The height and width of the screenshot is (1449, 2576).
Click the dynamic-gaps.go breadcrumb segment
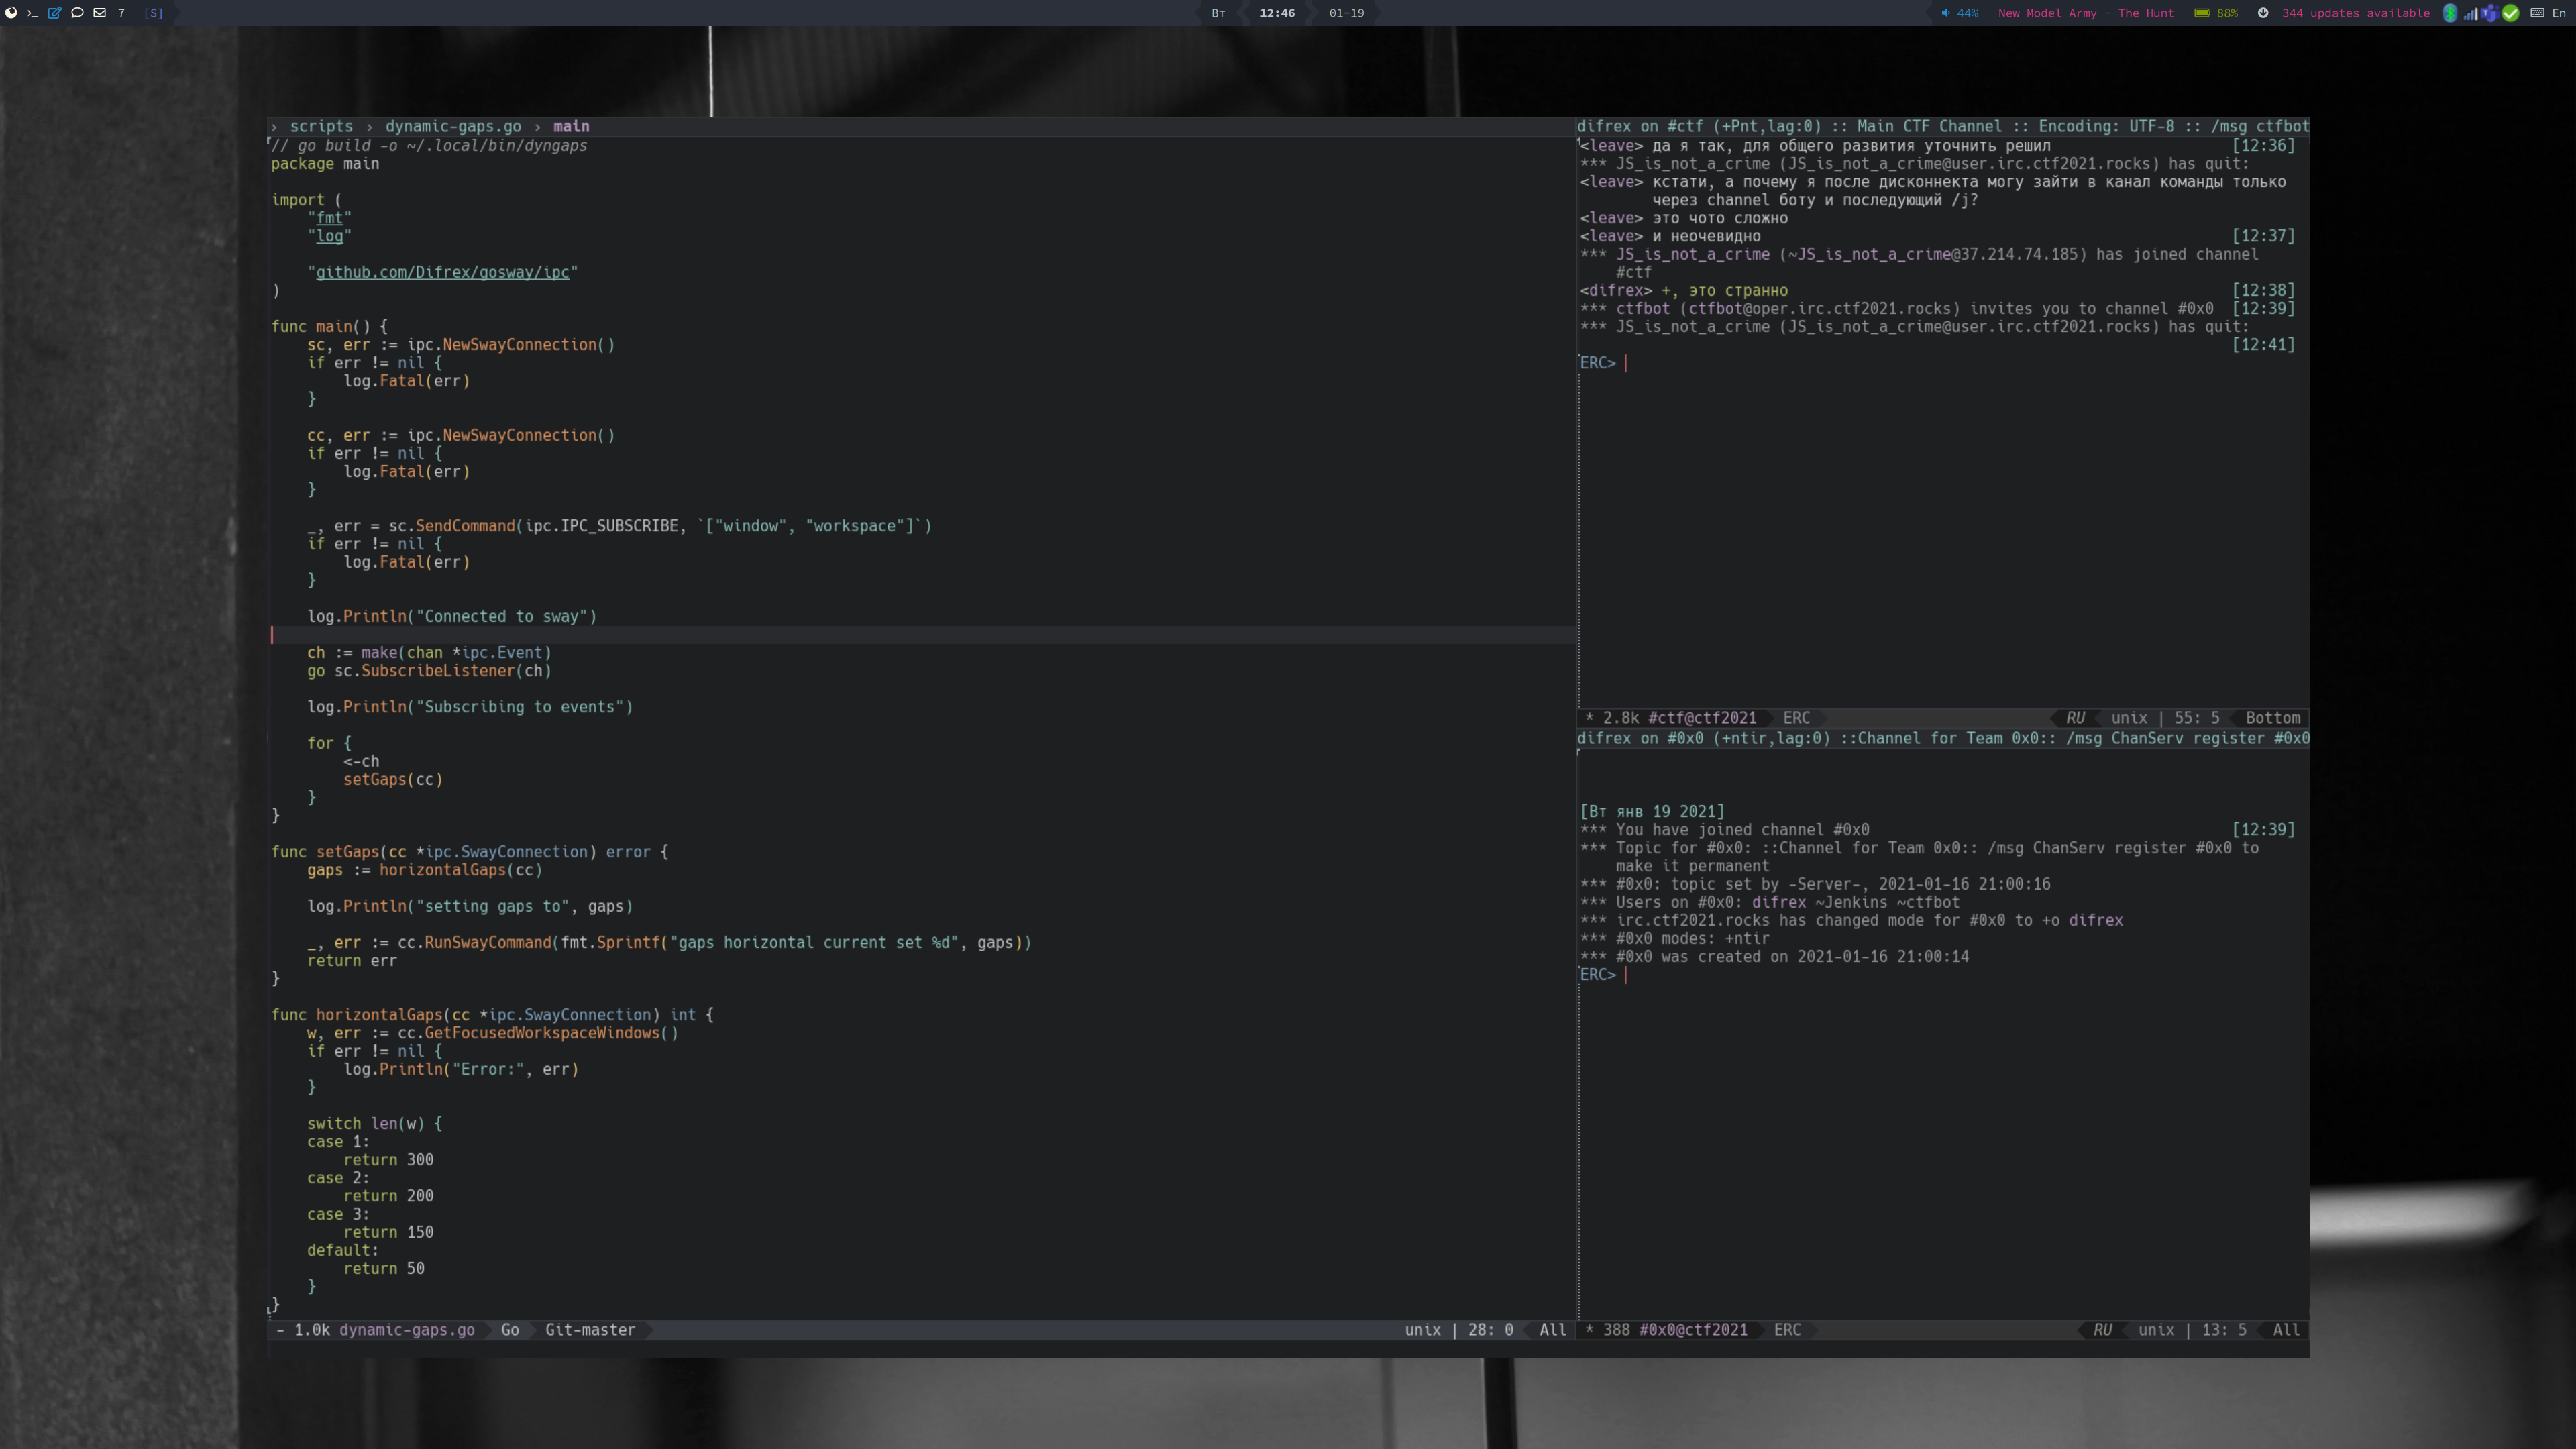point(453,127)
